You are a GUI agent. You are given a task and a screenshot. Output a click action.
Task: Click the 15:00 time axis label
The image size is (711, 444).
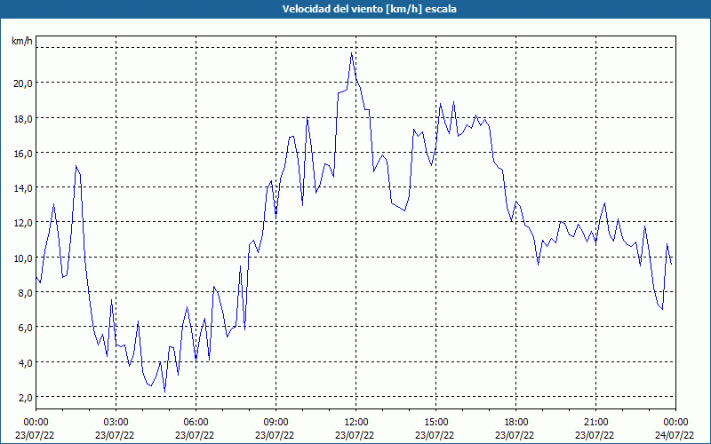[435, 423]
